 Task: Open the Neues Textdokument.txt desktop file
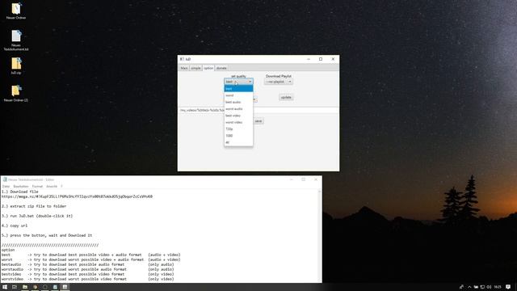[16, 40]
